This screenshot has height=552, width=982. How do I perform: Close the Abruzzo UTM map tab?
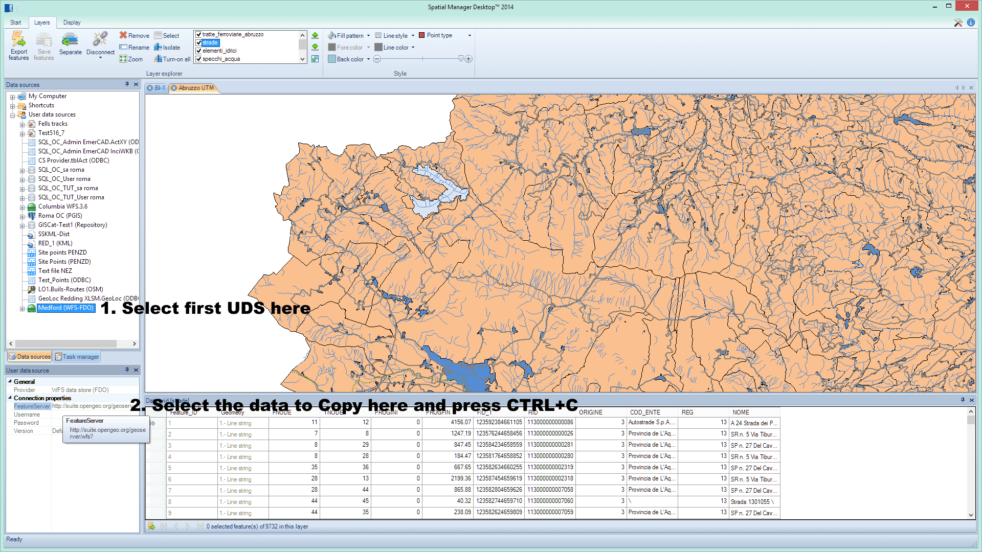[174, 88]
